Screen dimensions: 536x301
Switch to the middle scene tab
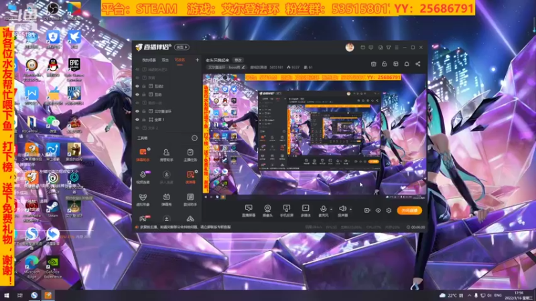coord(165,60)
